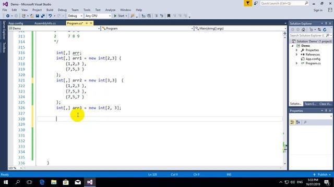Switch to the App.config editor tab
Image resolution: width=334 pixels, height=187 pixels.
[16, 23]
